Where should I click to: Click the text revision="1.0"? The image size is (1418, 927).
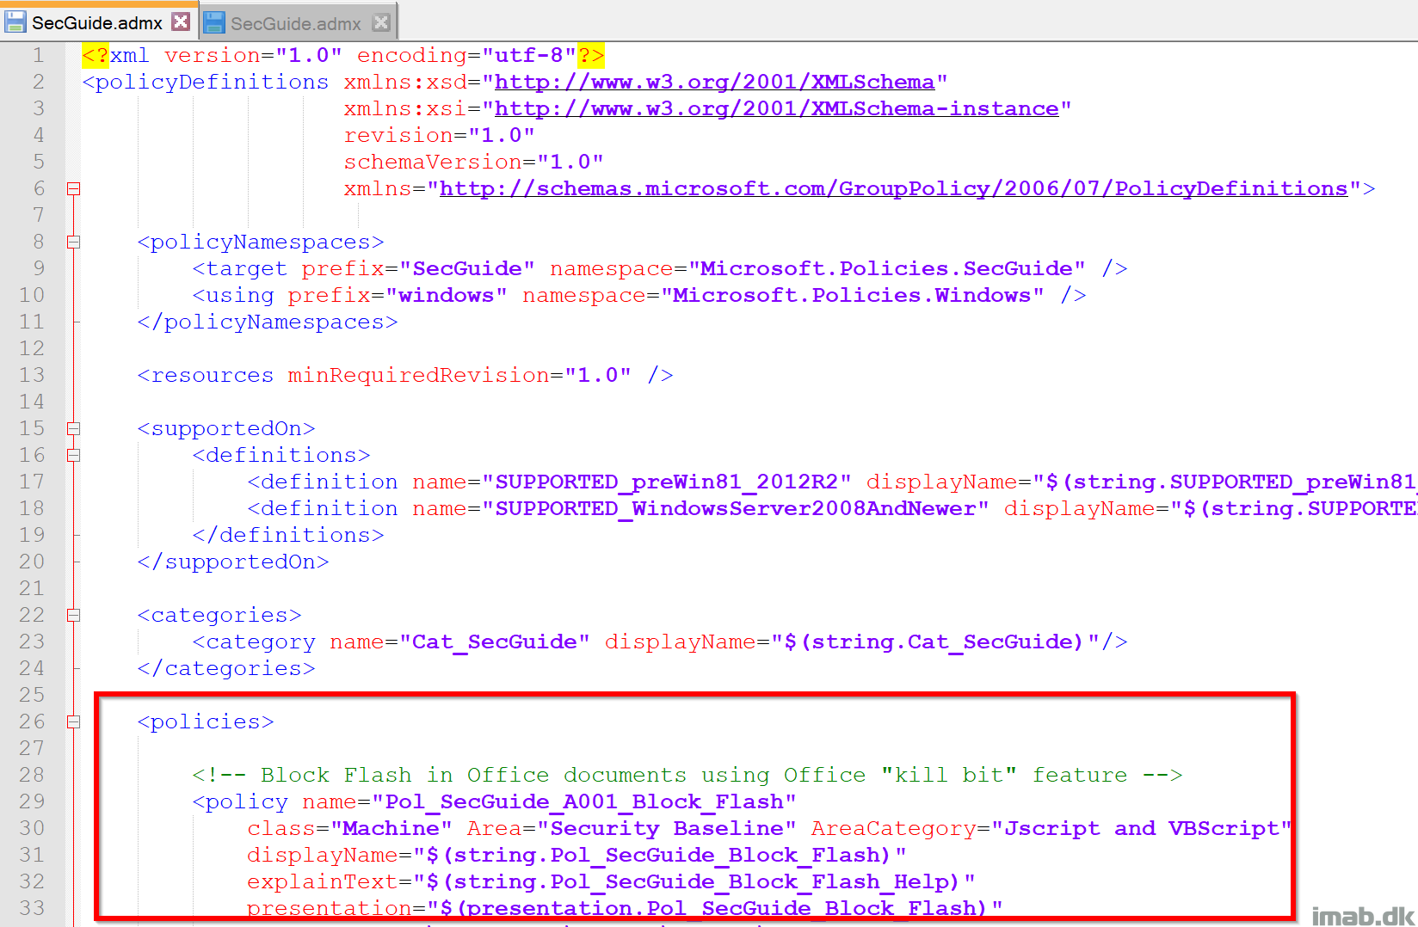pyautogui.click(x=439, y=135)
